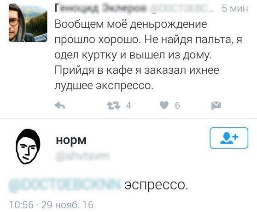Viewport: 257px width, 212px height.
Task: Click the reply text 'эспрессо.'
Action: 156,185
